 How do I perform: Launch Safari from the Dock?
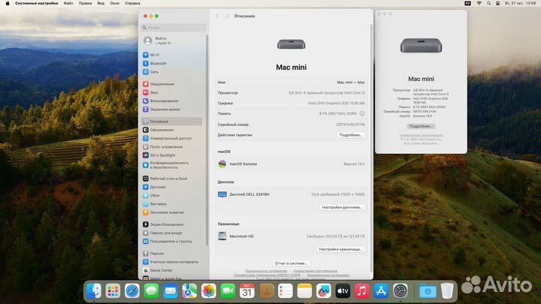(x=132, y=291)
